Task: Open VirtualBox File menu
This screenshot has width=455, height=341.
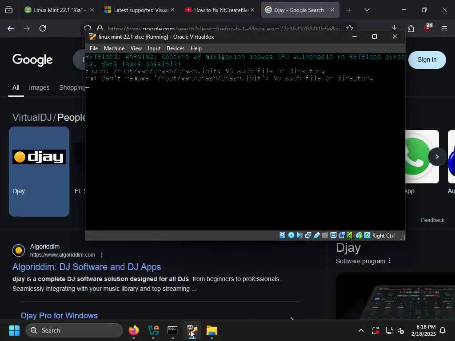Action: [x=94, y=48]
